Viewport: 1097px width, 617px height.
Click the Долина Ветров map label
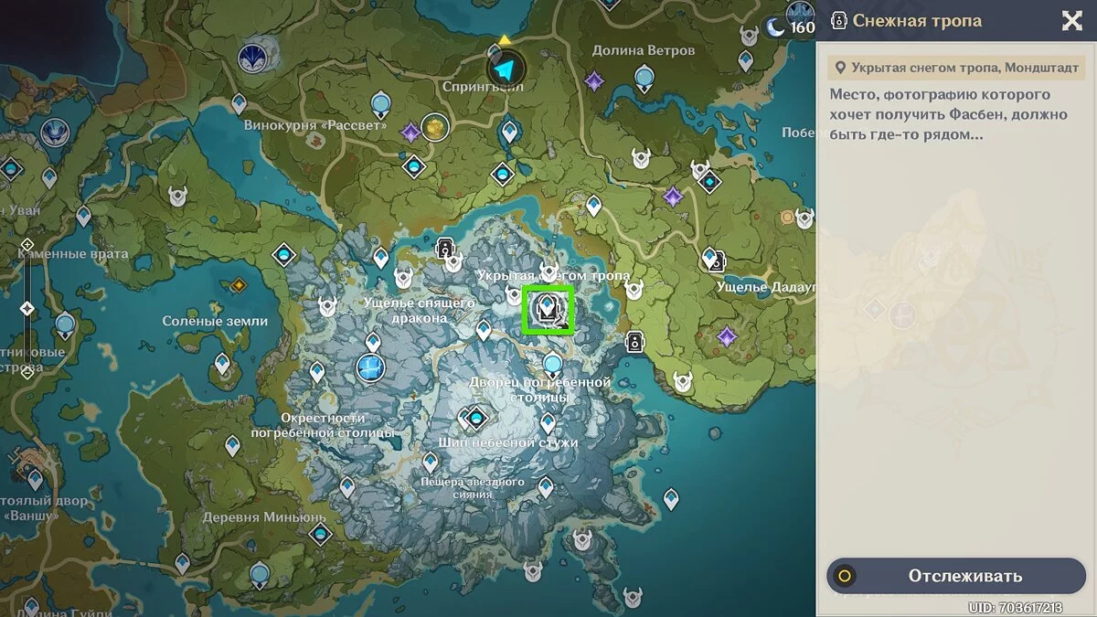click(x=644, y=50)
